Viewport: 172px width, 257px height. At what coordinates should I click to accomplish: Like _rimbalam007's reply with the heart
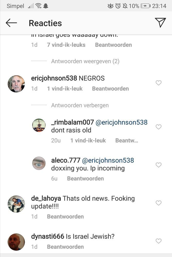[159, 127]
